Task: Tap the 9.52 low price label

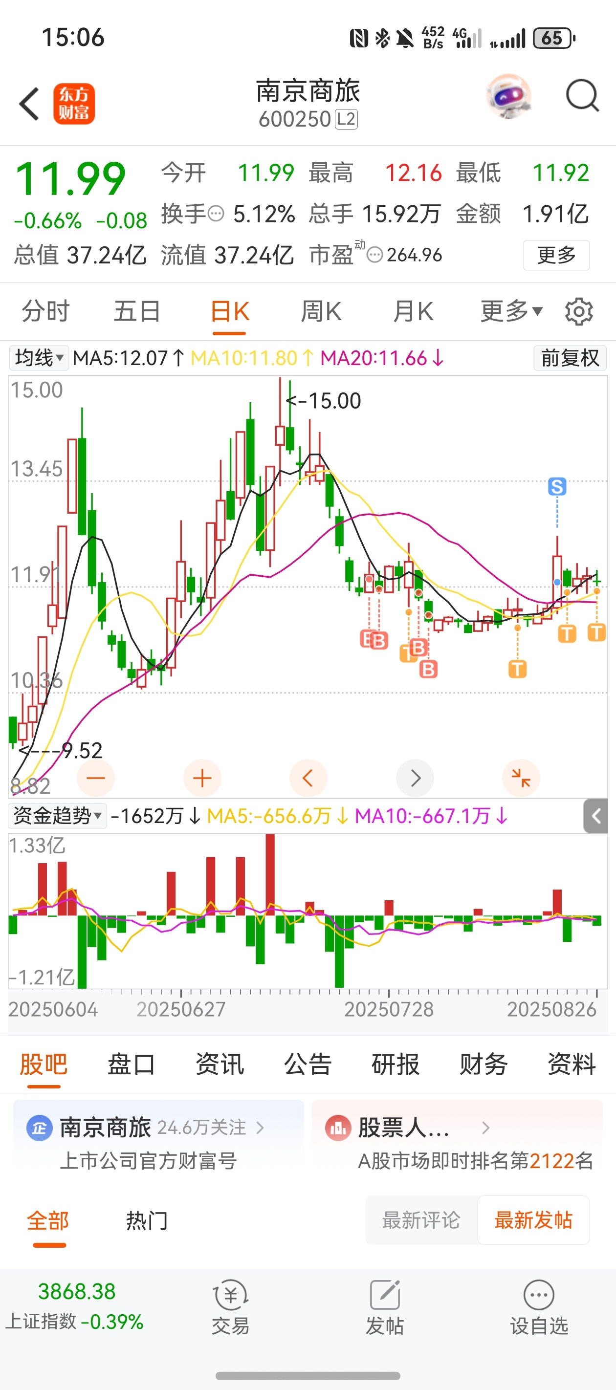Action: (x=82, y=750)
